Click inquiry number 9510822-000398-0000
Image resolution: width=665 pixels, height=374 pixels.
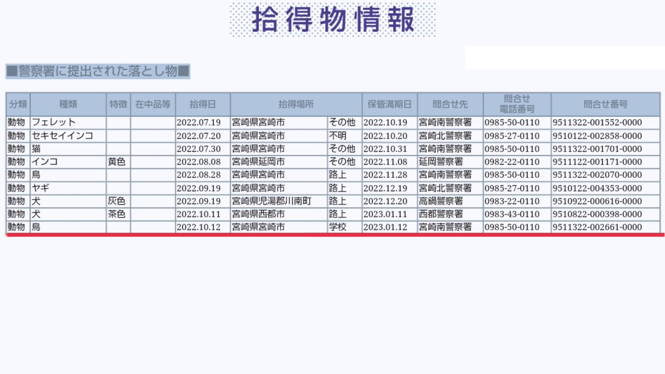(606, 214)
